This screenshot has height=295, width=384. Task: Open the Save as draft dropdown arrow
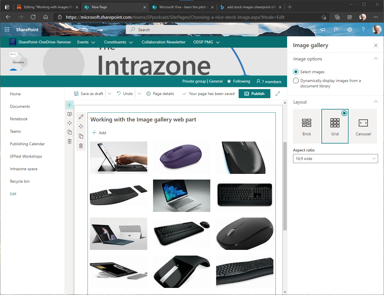pyautogui.click(x=110, y=93)
